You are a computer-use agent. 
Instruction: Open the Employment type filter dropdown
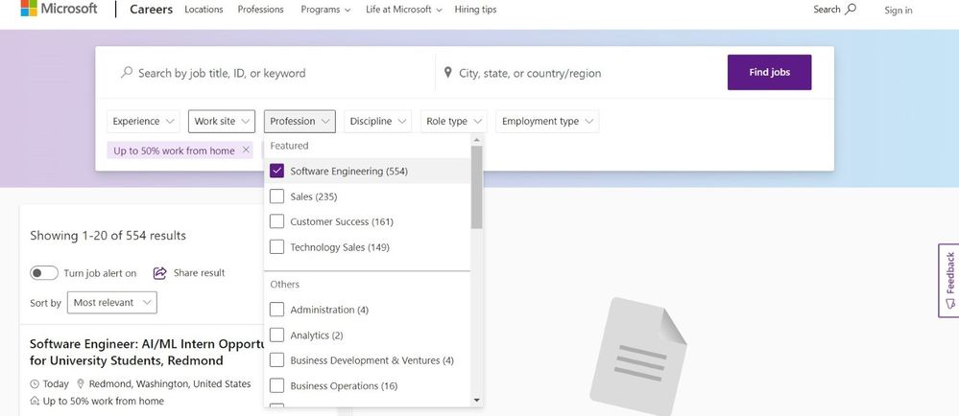547,121
